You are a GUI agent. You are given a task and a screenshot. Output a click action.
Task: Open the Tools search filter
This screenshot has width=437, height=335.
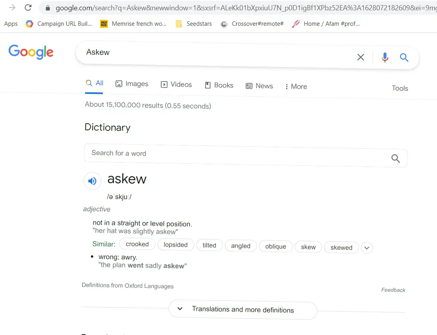[400, 88]
